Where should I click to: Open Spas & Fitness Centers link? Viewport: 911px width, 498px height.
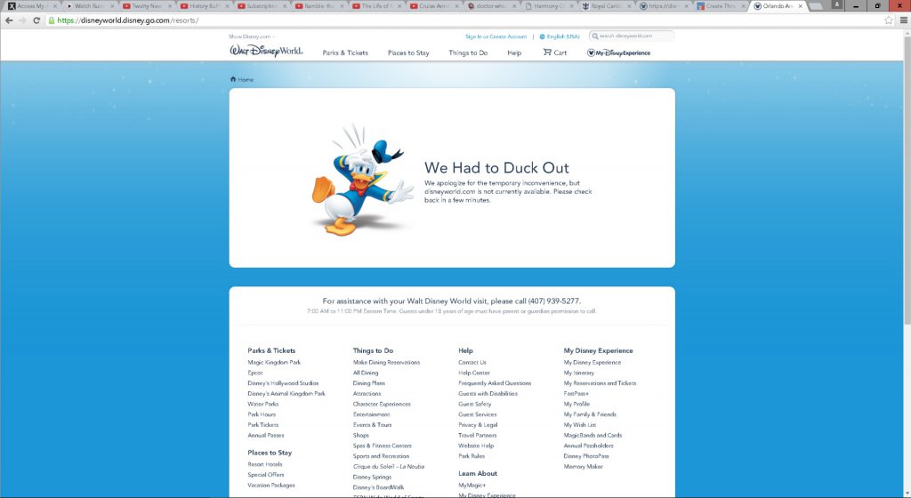383,446
